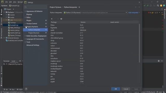Image resolution: width=166 pixels, height=93 pixels.
Task: Expand the Editor settings section
Action: (x=25, y=17)
